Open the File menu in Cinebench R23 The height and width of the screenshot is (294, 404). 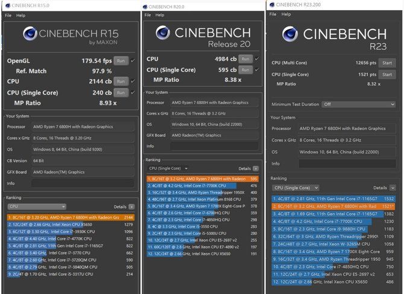273,14
